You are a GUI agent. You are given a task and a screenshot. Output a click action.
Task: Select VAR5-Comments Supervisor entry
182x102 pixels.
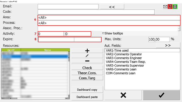(142, 65)
